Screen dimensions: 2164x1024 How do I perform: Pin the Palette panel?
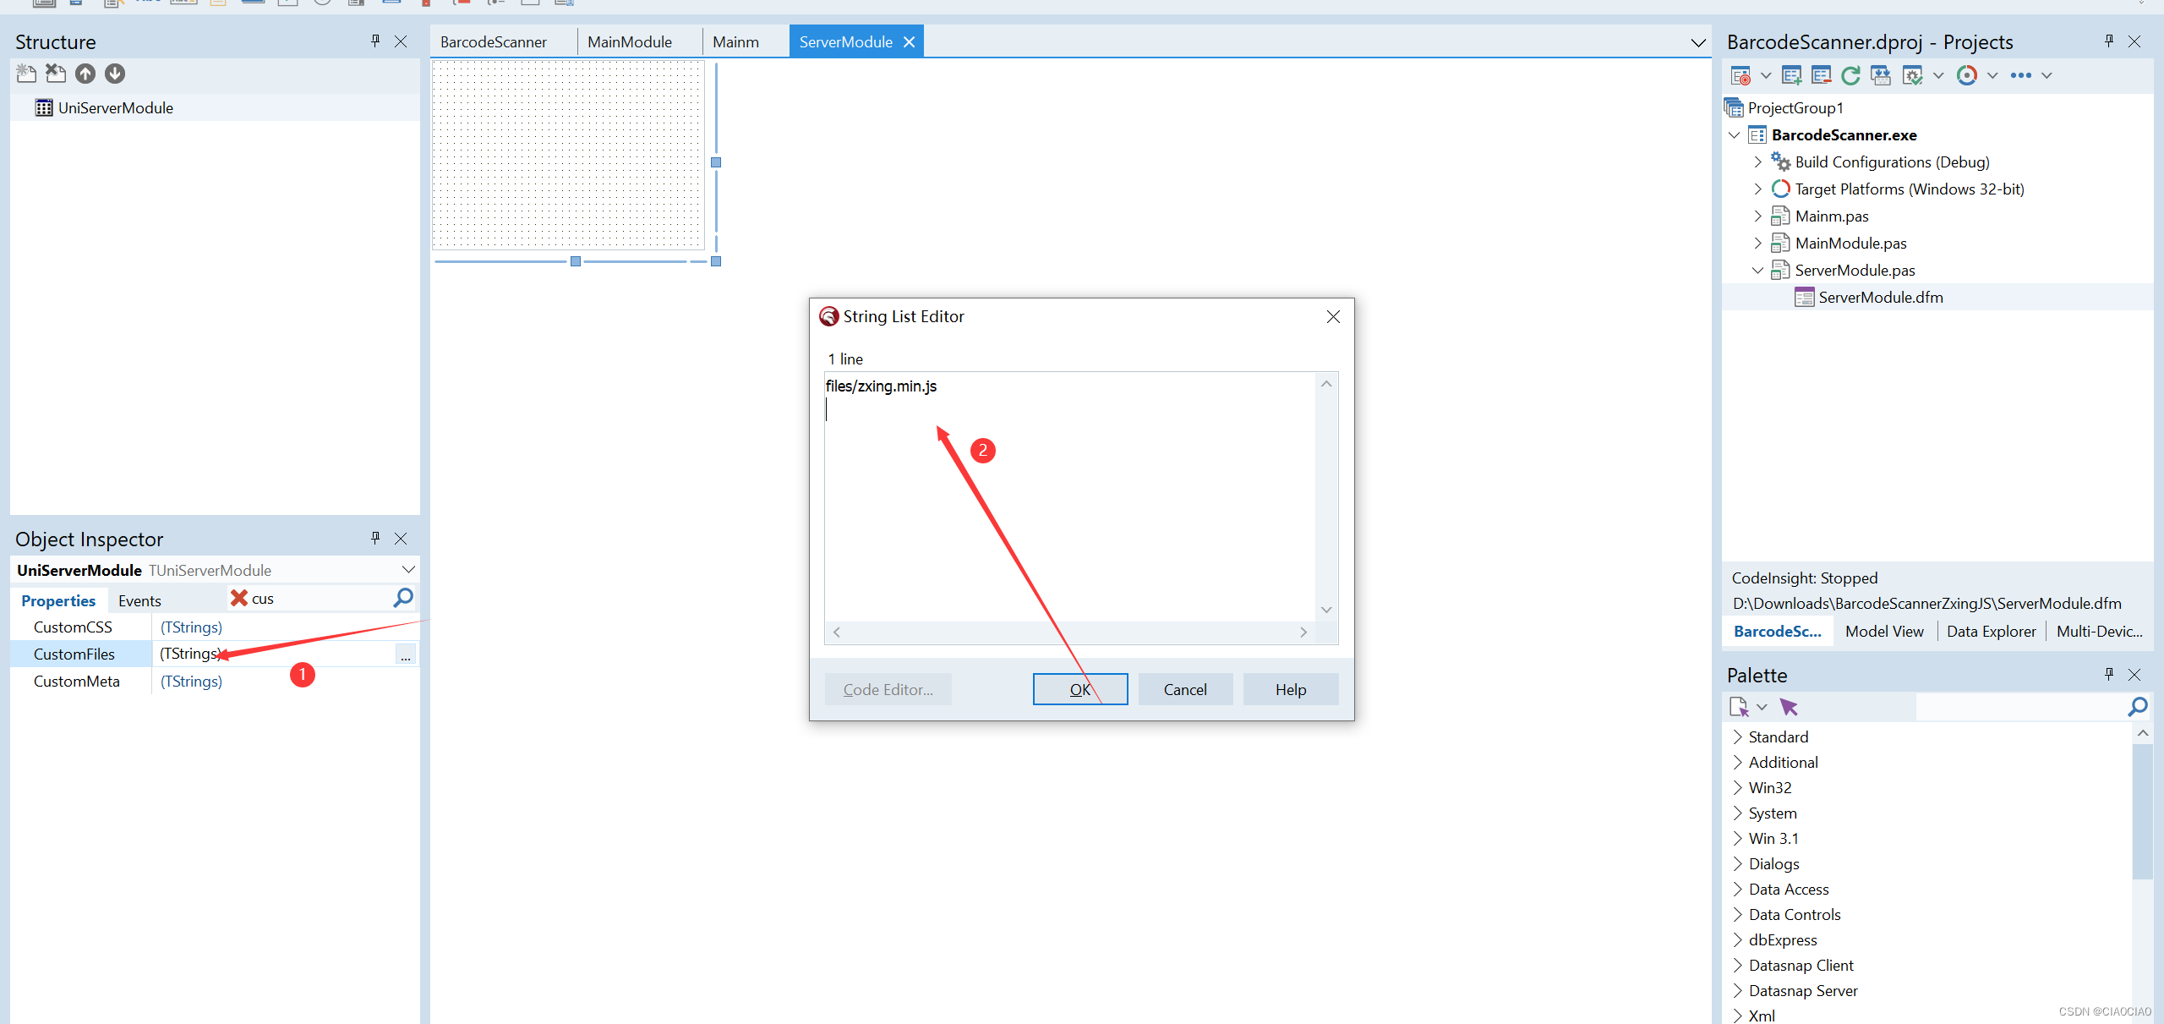click(x=2108, y=674)
